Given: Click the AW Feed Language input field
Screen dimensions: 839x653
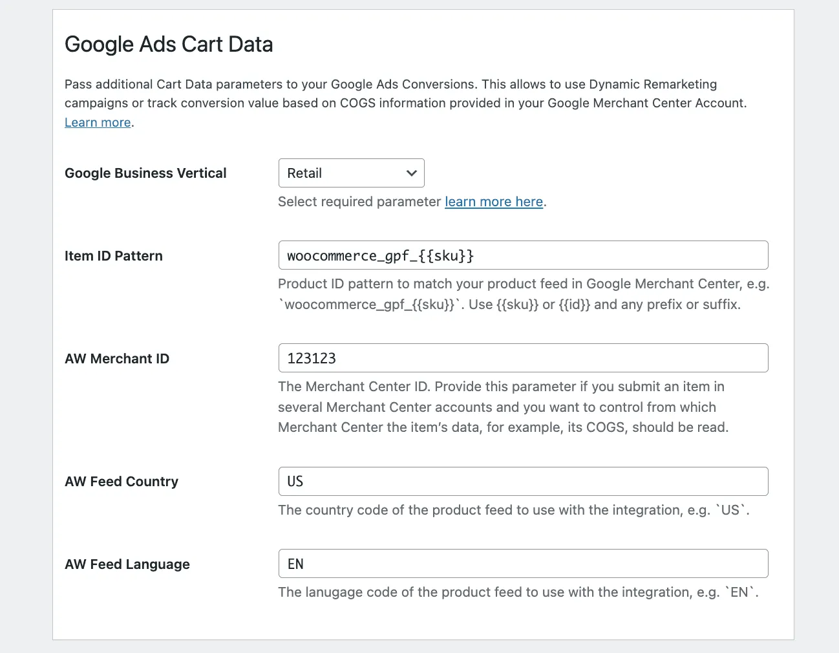Looking at the screenshot, I should coord(523,564).
